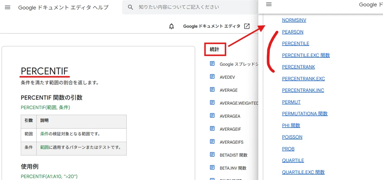Open the PERCENTRANK.EXC link
This screenshot has width=383, height=180.
point(303,79)
